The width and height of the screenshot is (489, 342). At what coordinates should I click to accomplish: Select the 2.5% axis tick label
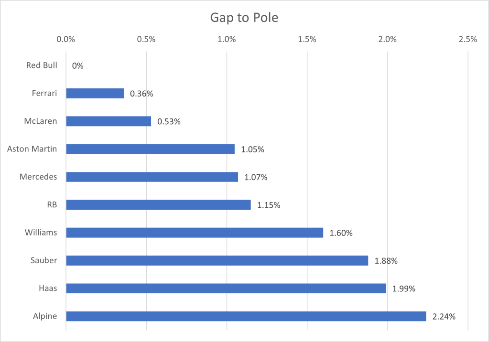467,40
